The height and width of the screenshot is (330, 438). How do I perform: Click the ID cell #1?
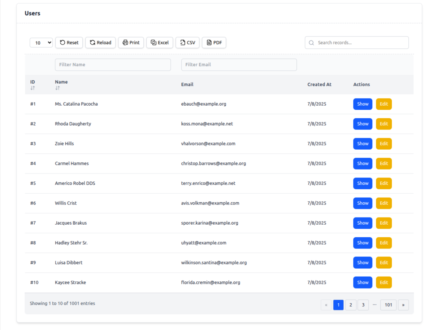(x=33, y=104)
